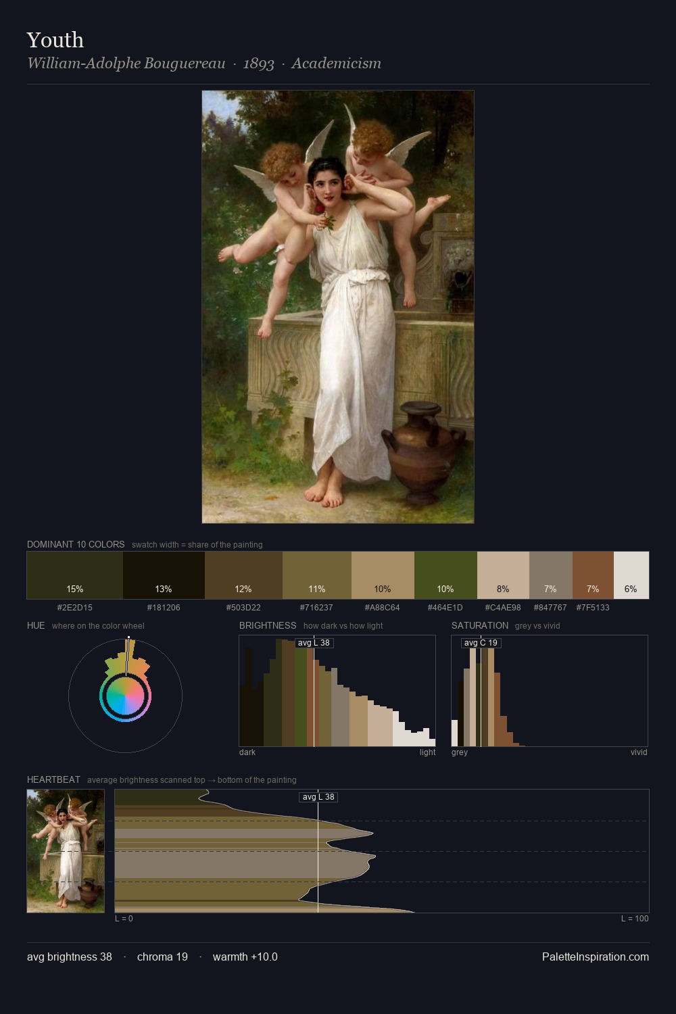676x1014 pixels.
Task: Click hex code #716237 text
Action: (317, 608)
